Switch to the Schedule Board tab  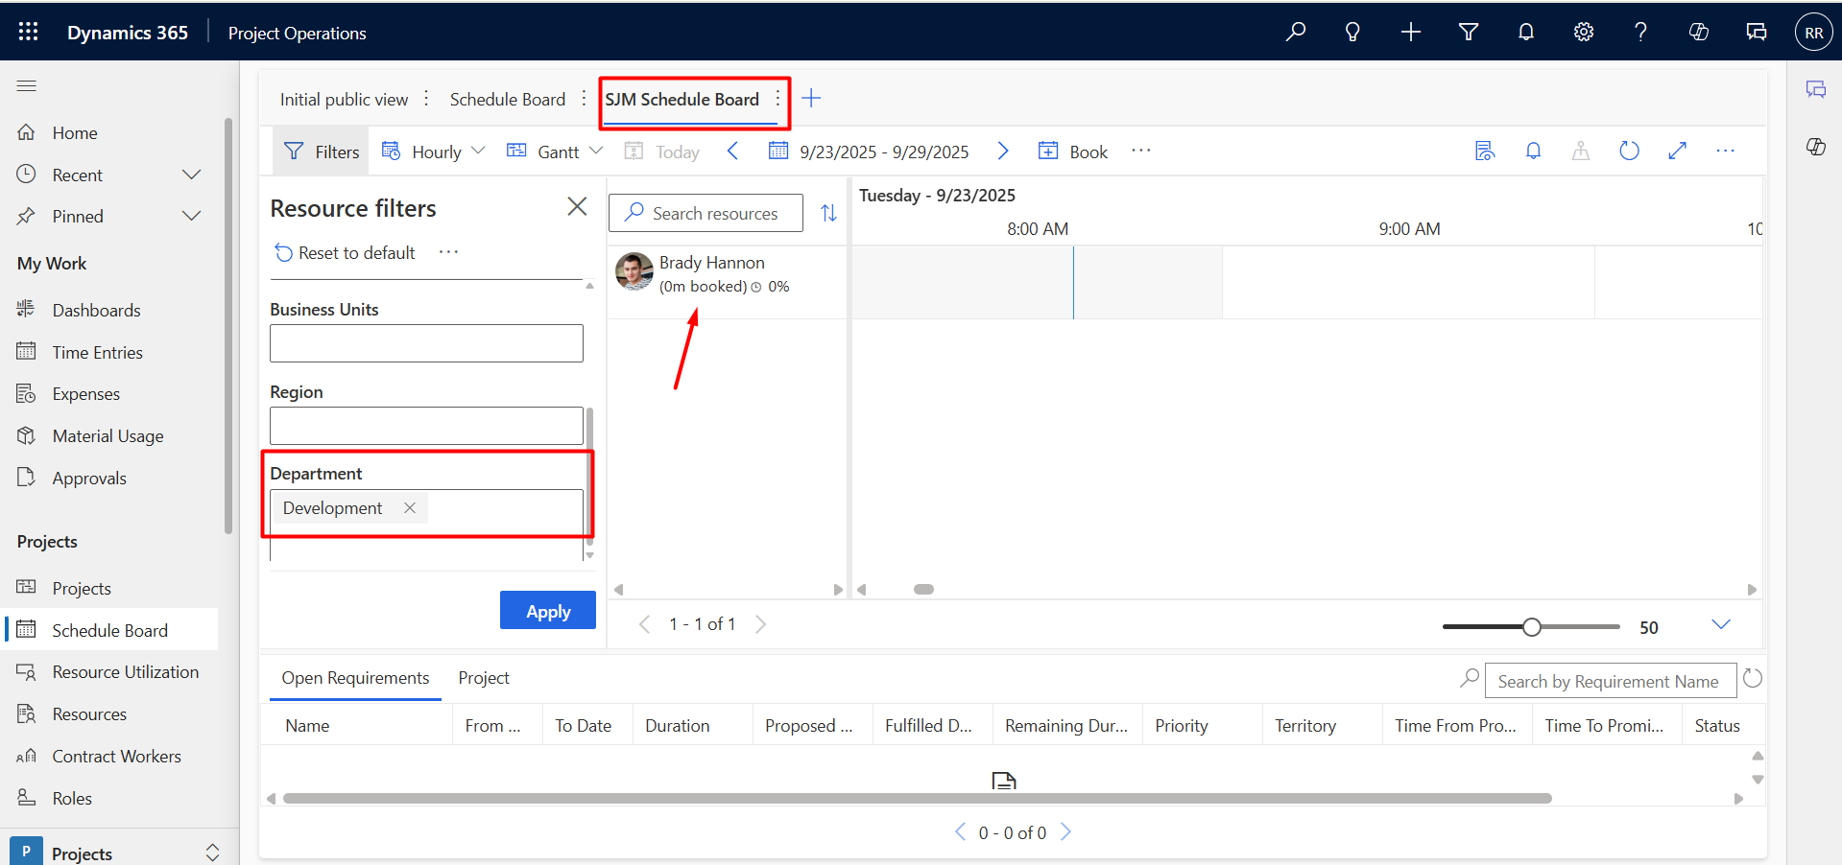[507, 100]
